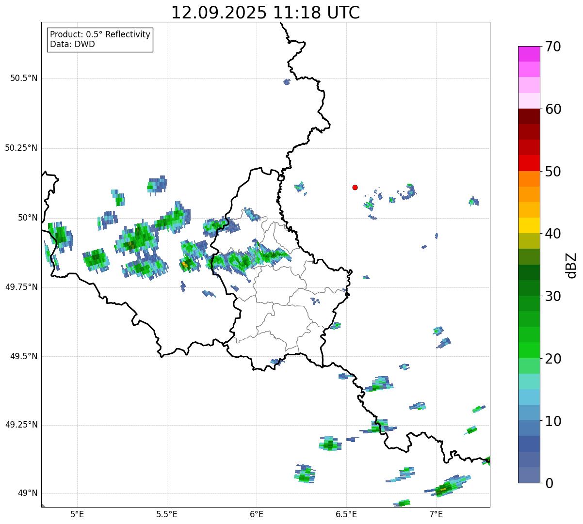
Task: Click the 50.5°N latitude label
Action: [x=24, y=78]
